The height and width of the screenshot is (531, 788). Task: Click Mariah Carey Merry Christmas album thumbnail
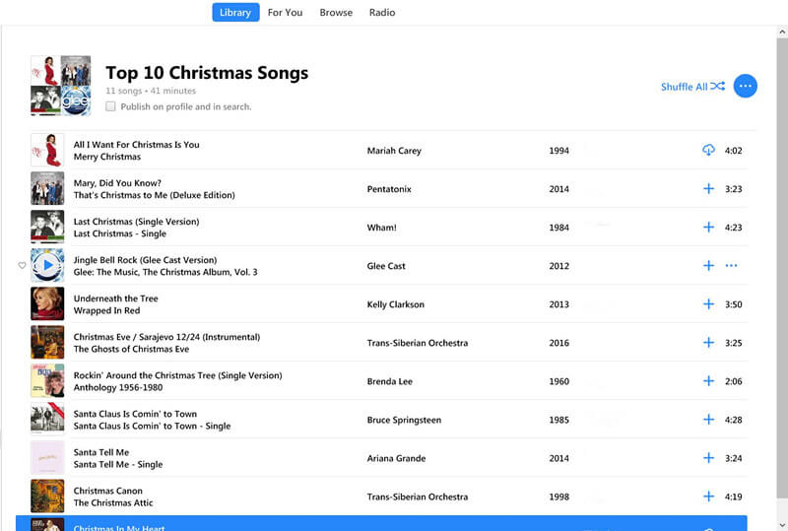coord(47,150)
